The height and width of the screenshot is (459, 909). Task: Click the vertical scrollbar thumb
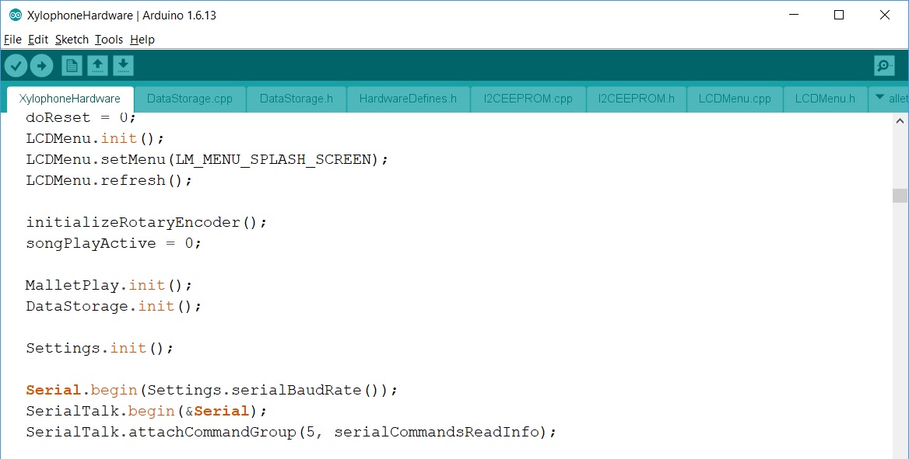(900, 195)
